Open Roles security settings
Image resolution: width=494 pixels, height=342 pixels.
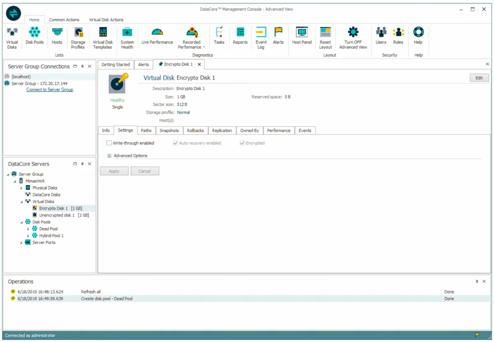click(x=398, y=36)
